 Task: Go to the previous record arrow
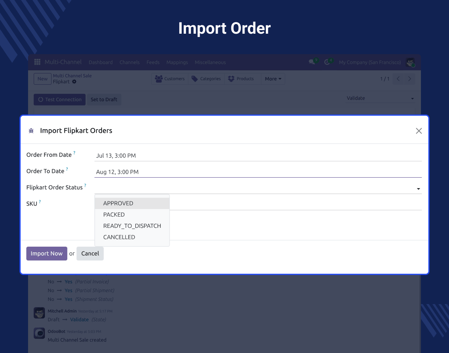click(398, 79)
